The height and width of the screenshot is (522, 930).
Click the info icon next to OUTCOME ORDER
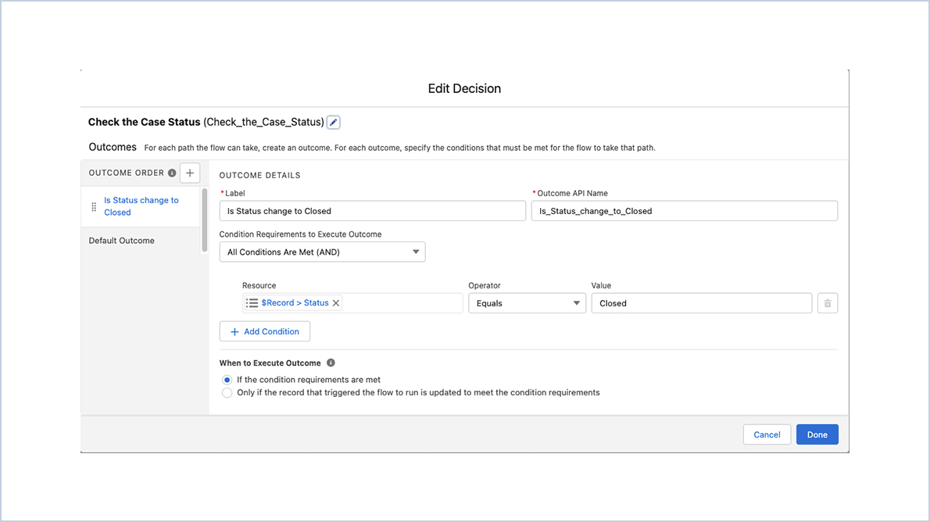point(171,172)
